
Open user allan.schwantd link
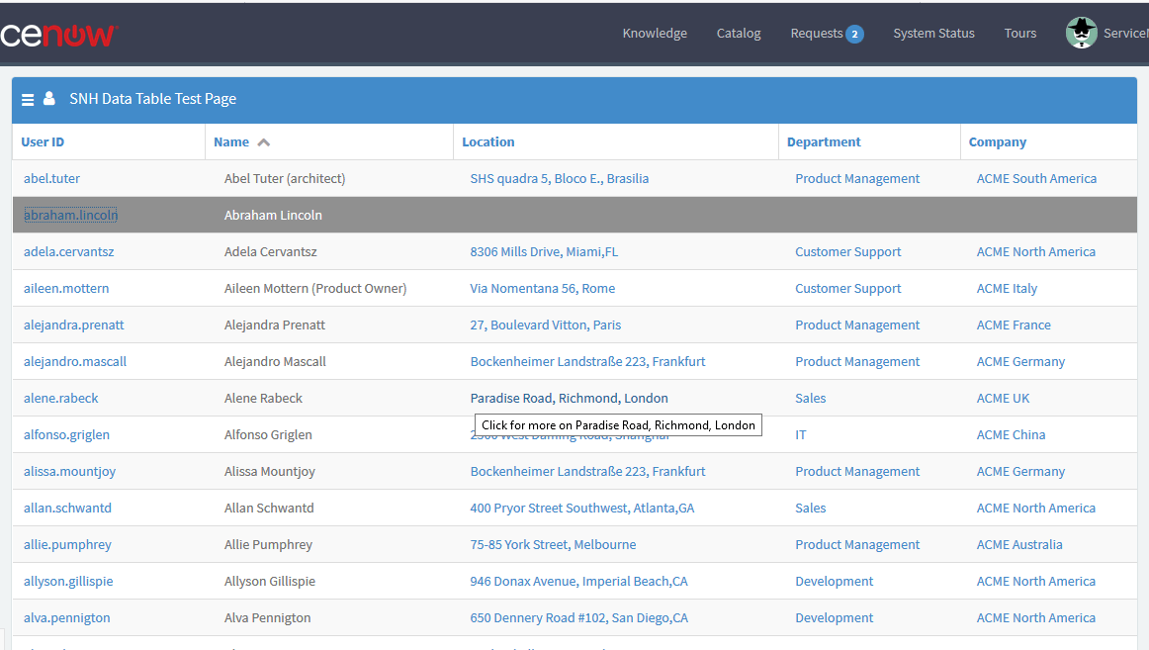[67, 509]
